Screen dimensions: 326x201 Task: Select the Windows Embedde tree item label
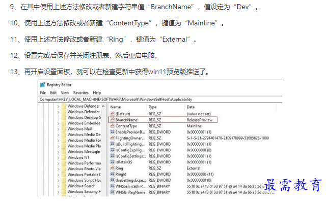pos(84,123)
